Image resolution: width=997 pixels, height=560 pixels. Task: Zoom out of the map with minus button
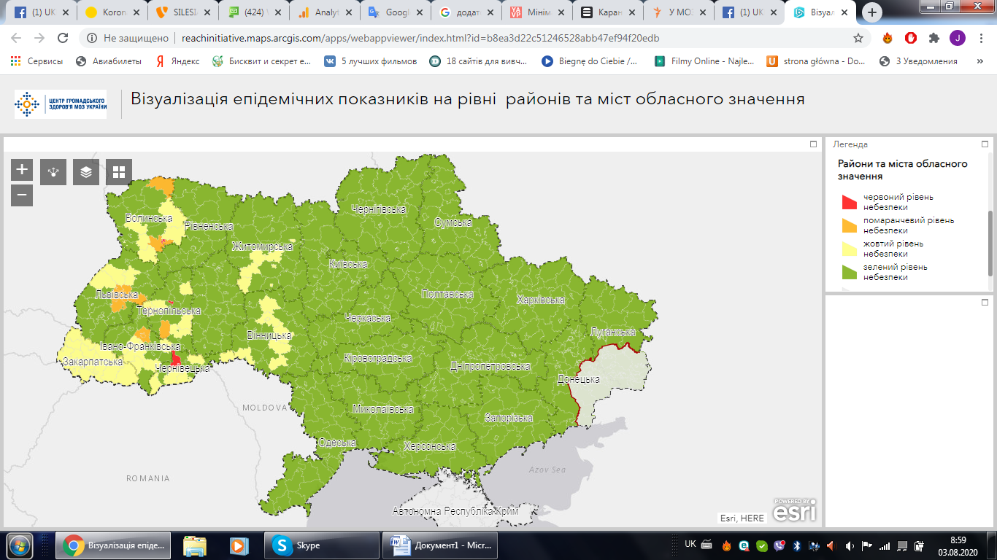pos(22,195)
